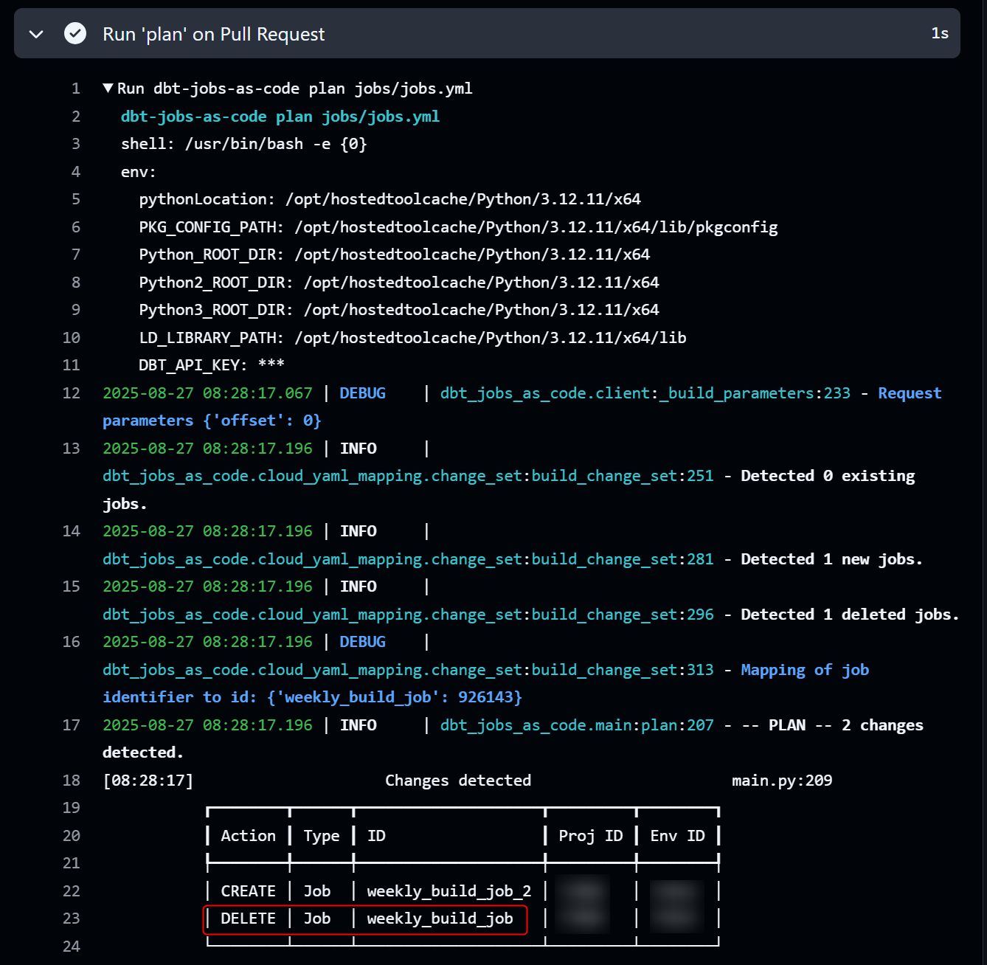Click the Python2_ROOT_DIR environment line
This screenshot has height=965, width=987.
(x=399, y=283)
